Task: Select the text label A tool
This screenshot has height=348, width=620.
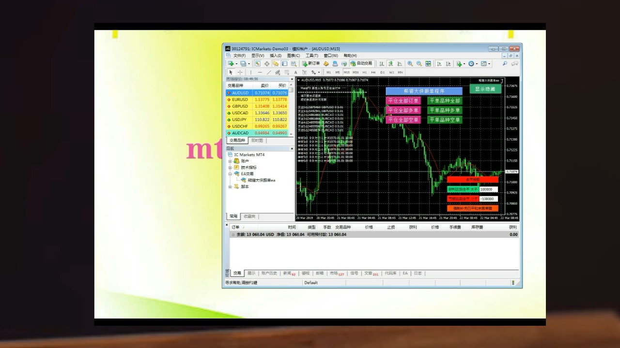Action: (x=295, y=72)
